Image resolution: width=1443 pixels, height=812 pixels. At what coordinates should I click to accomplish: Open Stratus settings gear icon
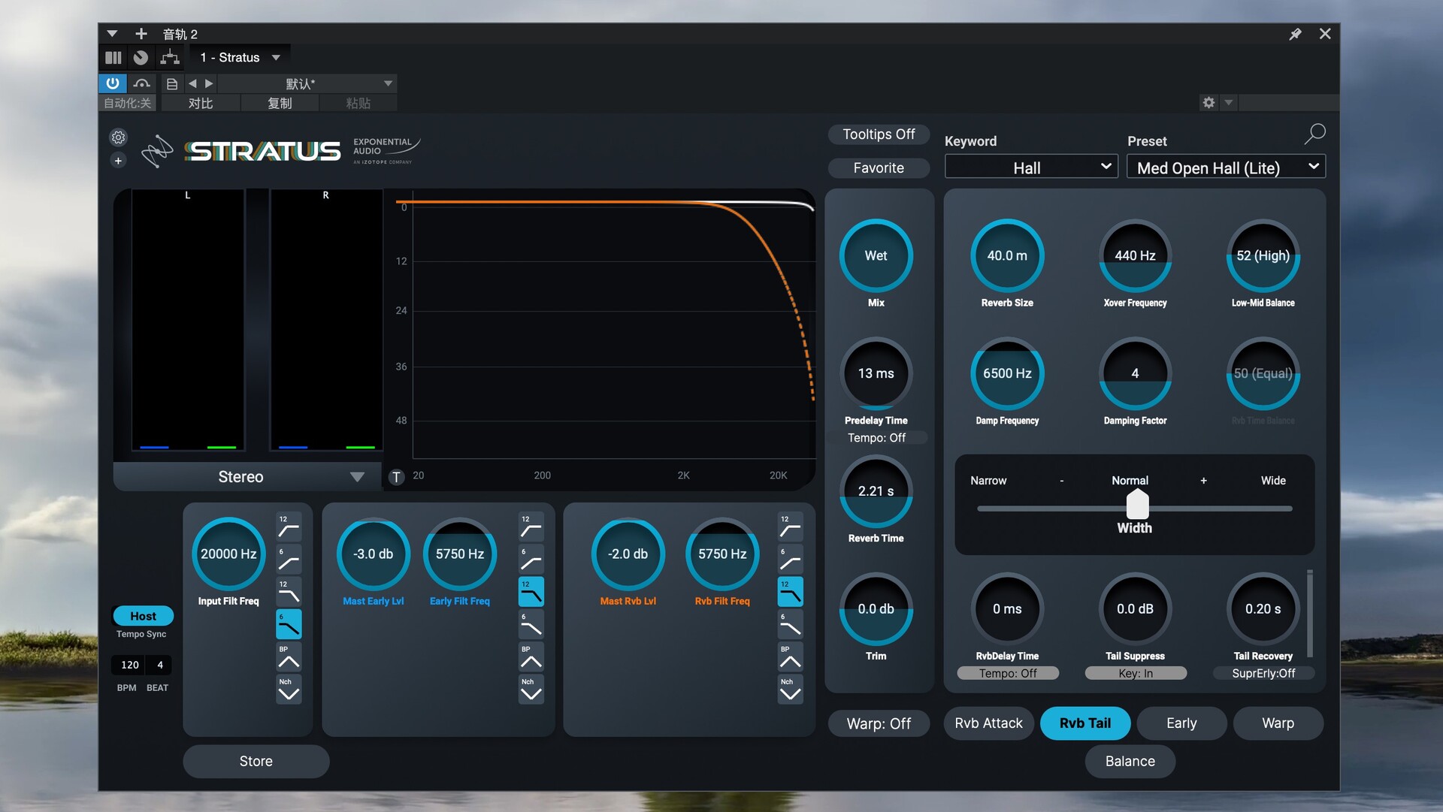118,137
